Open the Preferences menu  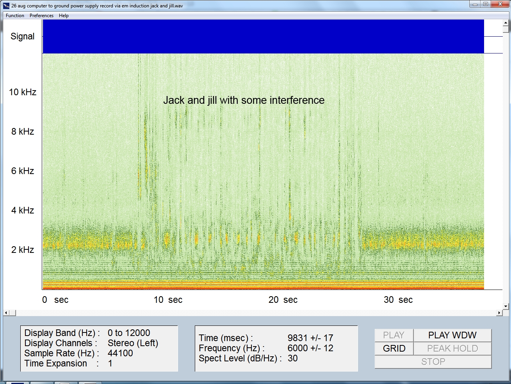click(41, 16)
